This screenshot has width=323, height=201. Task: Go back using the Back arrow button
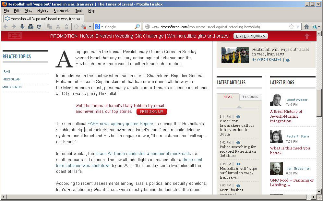pyautogui.click(x=6, y=27)
